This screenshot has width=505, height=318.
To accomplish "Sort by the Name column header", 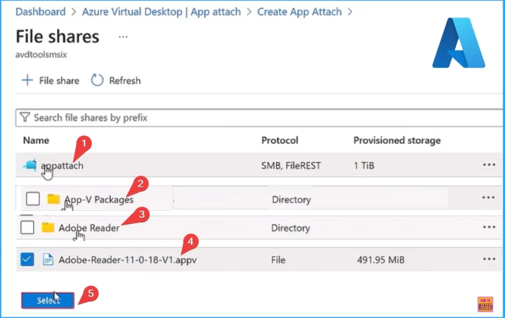I will coord(36,140).
